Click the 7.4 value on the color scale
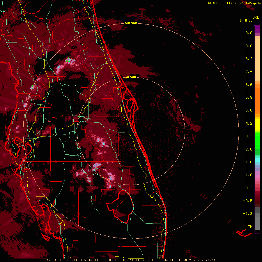262x262 pixels. (249, 72)
